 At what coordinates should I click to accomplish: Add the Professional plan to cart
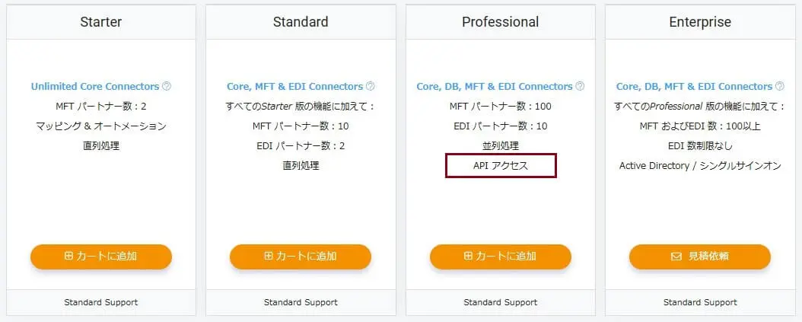coord(500,257)
